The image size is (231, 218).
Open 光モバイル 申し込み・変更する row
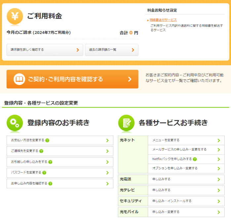186,212
